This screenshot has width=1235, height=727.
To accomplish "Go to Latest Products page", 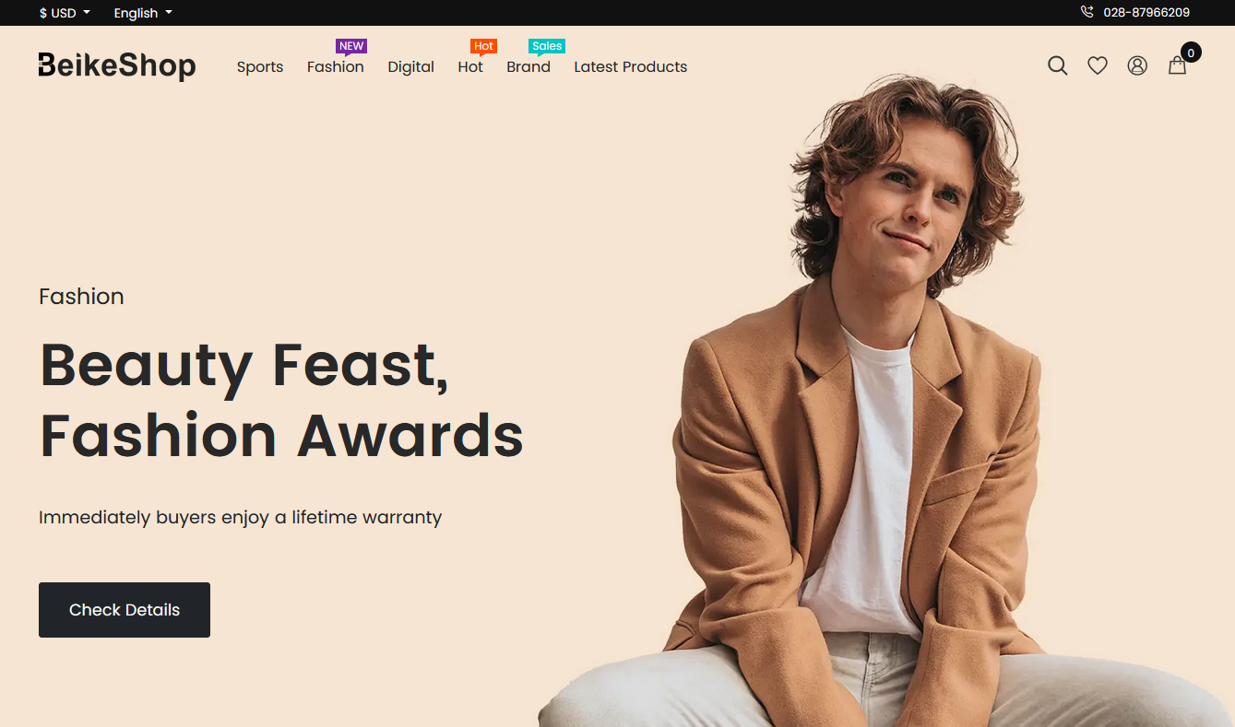I will pyautogui.click(x=631, y=66).
